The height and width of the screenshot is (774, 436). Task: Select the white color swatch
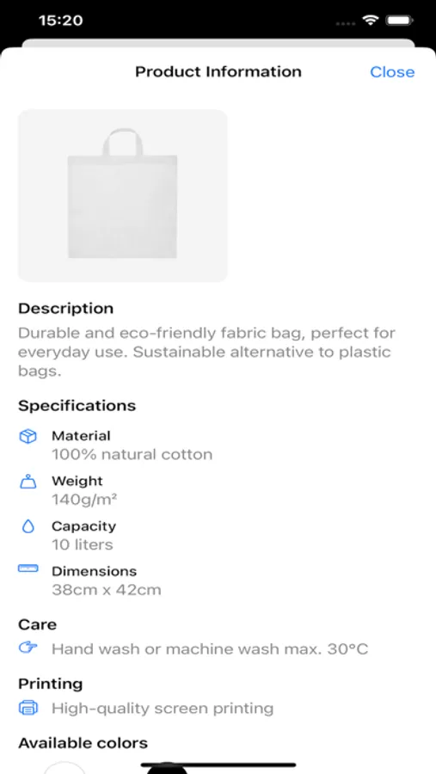tap(64, 768)
